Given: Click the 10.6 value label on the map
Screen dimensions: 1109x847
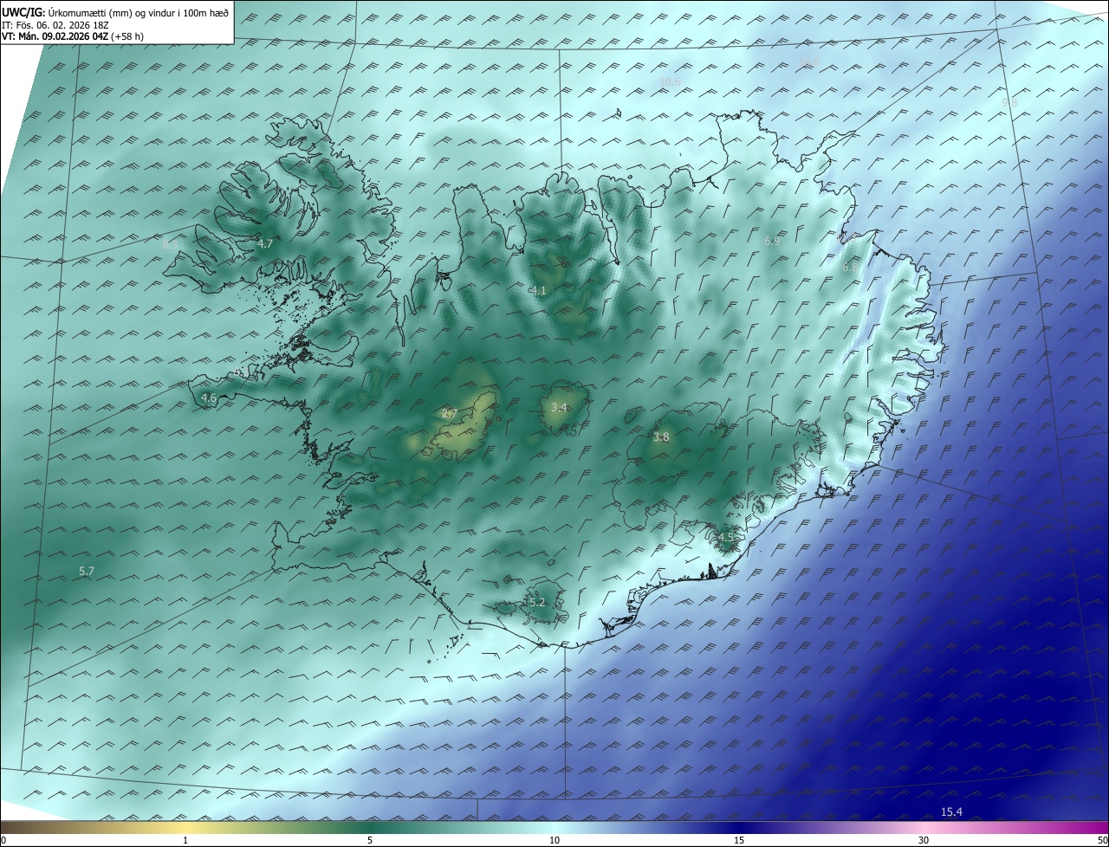Looking at the screenshot, I should [x=670, y=82].
